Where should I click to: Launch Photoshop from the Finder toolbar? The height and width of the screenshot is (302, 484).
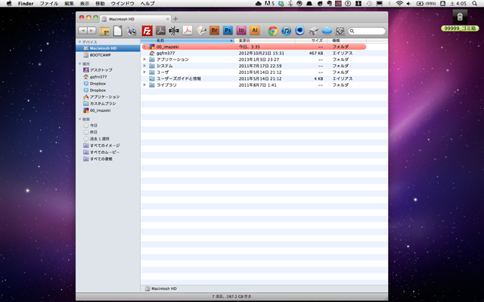pos(227,31)
